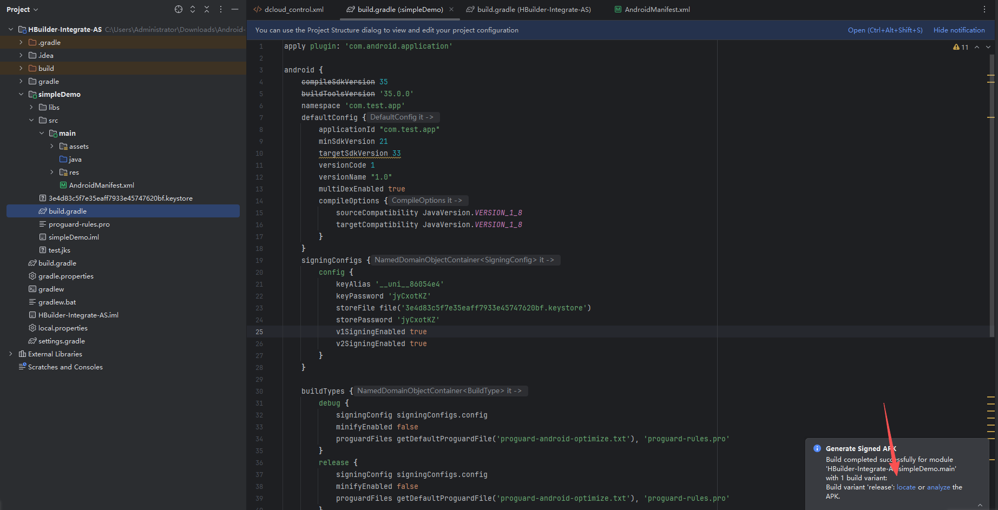Open the Project view dropdown
This screenshot has width=998, height=510.
[x=22, y=9]
